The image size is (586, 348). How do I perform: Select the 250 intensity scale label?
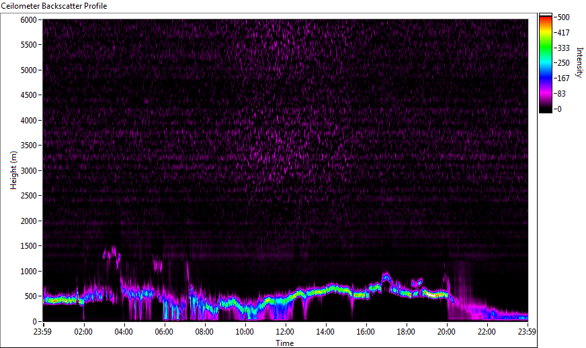[563, 63]
